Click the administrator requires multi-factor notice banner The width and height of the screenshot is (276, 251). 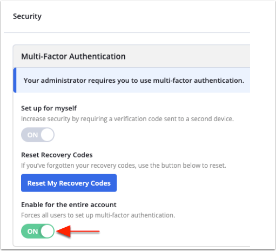pos(132,80)
